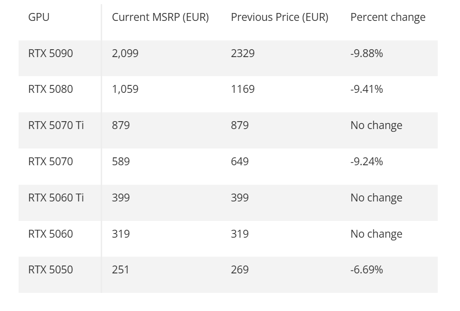The height and width of the screenshot is (311, 460).
Task: Click the 2329 previous price cell
Action: tap(243, 53)
